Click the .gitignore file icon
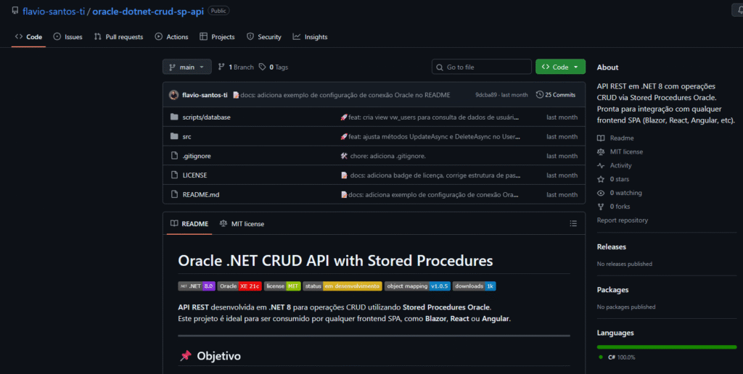Image resolution: width=743 pixels, height=374 pixels. click(174, 156)
